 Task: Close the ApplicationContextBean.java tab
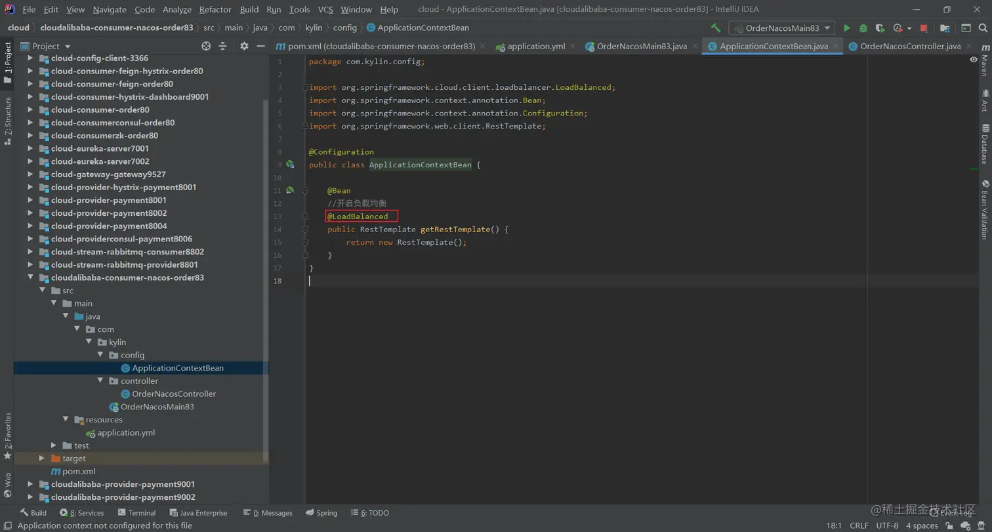click(x=837, y=46)
